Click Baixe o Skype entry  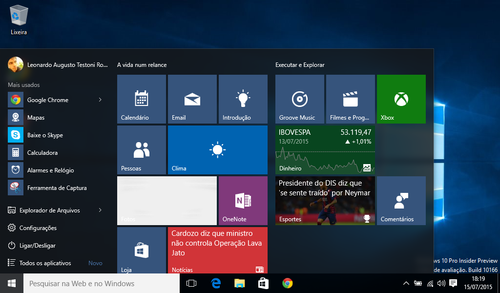tap(58, 135)
